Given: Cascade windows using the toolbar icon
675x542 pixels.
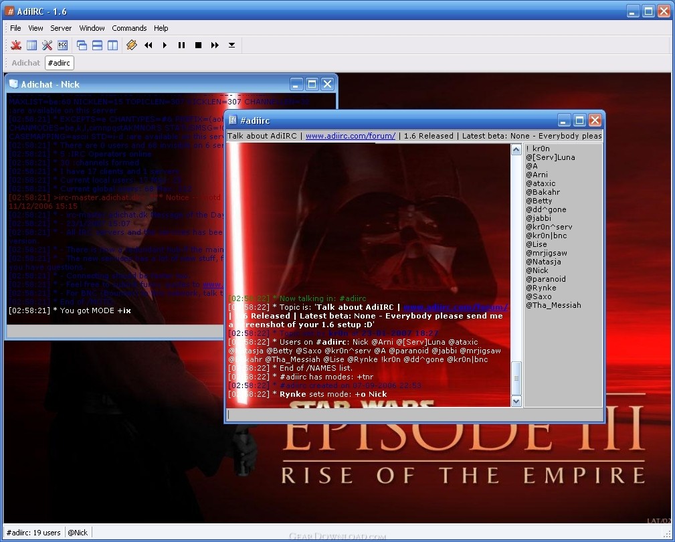Looking at the screenshot, I should coord(82,45).
